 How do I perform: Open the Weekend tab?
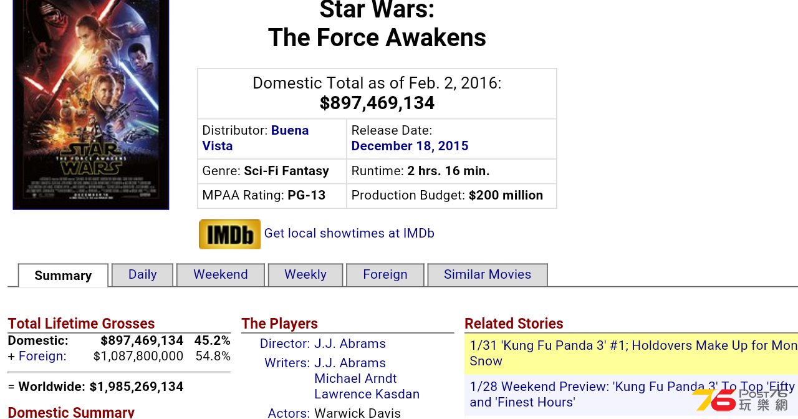tap(221, 275)
